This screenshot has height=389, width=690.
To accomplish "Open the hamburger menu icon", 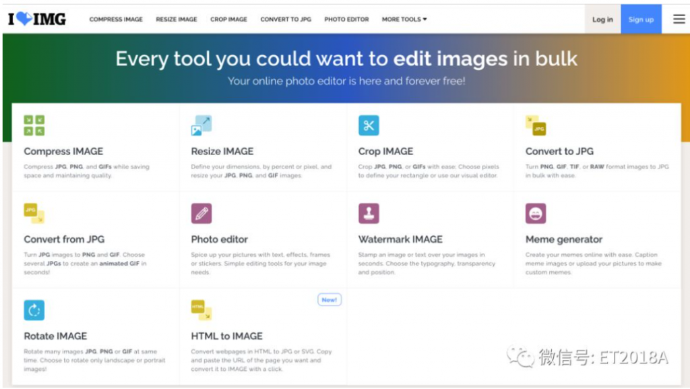I will 679,19.
